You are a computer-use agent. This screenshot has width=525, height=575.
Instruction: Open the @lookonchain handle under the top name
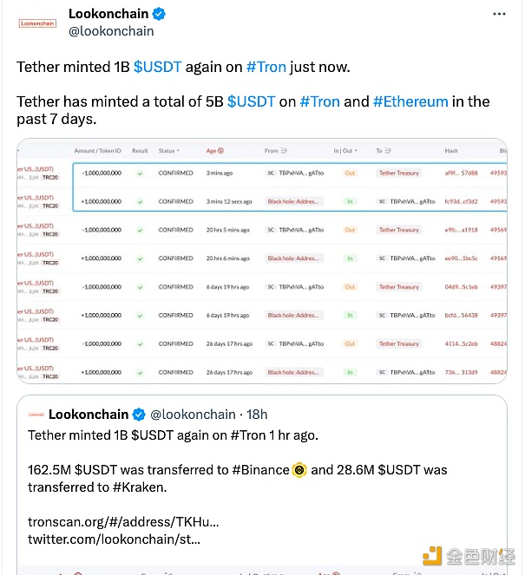click(x=111, y=31)
